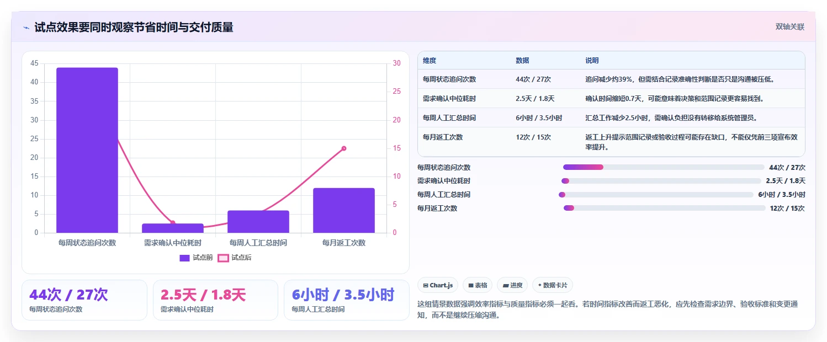Click the 维度 column header

pos(430,61)
